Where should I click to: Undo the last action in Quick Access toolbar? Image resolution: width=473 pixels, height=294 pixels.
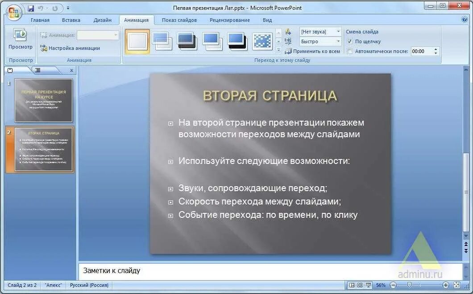click(41, 8)
